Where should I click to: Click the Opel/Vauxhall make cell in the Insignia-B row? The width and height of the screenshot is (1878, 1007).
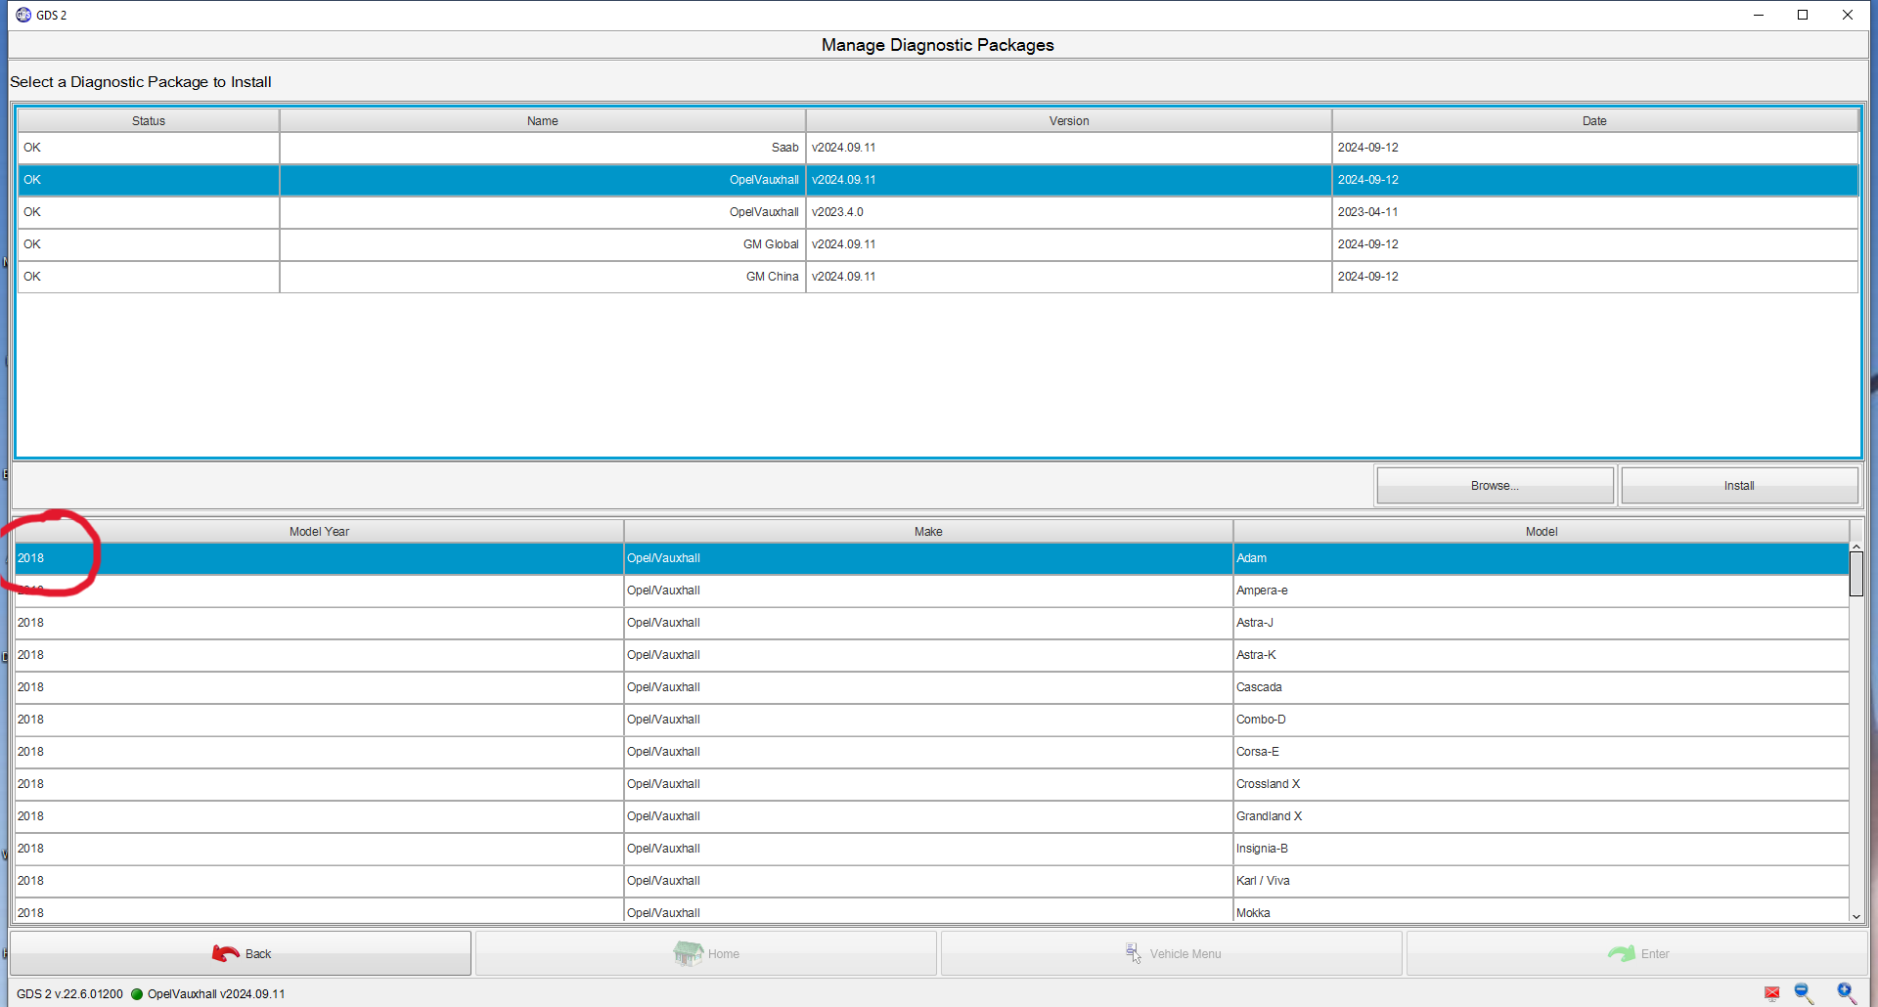point(928,849)
